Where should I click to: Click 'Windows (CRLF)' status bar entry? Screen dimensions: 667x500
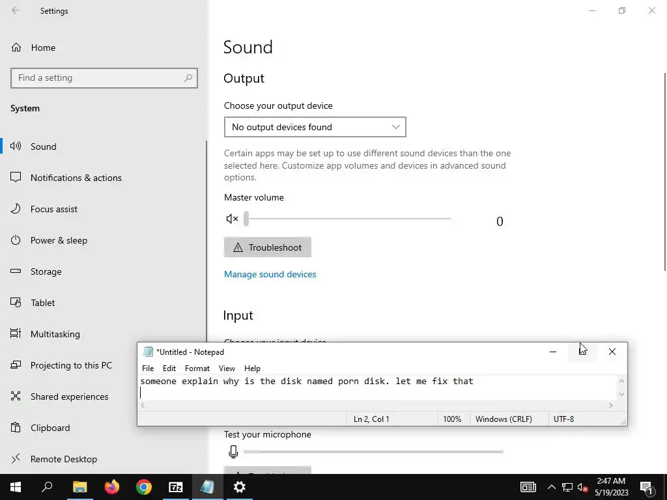click(x=504, y=419)
